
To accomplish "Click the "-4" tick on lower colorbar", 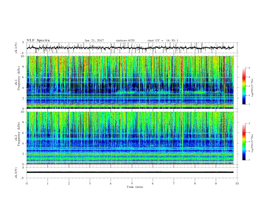I will 248,133.
